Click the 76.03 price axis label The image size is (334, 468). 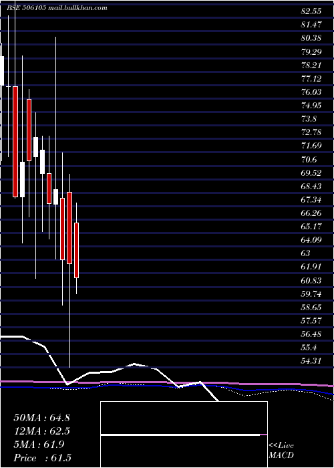[x=311, y=92]
